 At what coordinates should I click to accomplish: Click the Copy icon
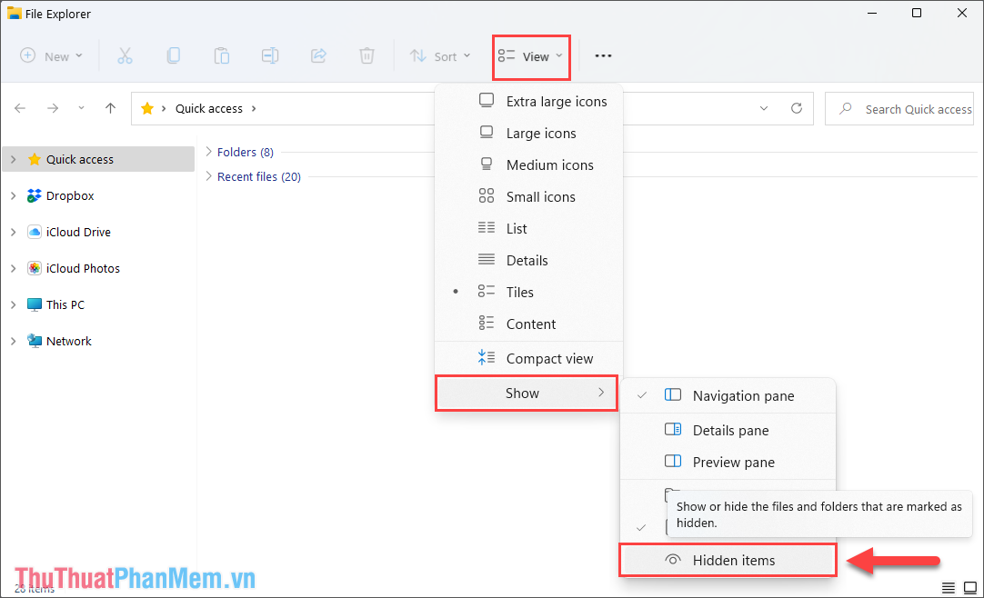174,55
